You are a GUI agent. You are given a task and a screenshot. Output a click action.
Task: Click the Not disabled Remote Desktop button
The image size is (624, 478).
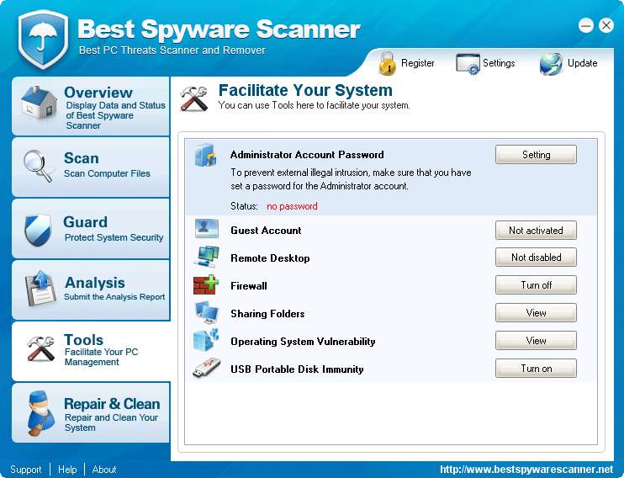click(x=536, y=258)
